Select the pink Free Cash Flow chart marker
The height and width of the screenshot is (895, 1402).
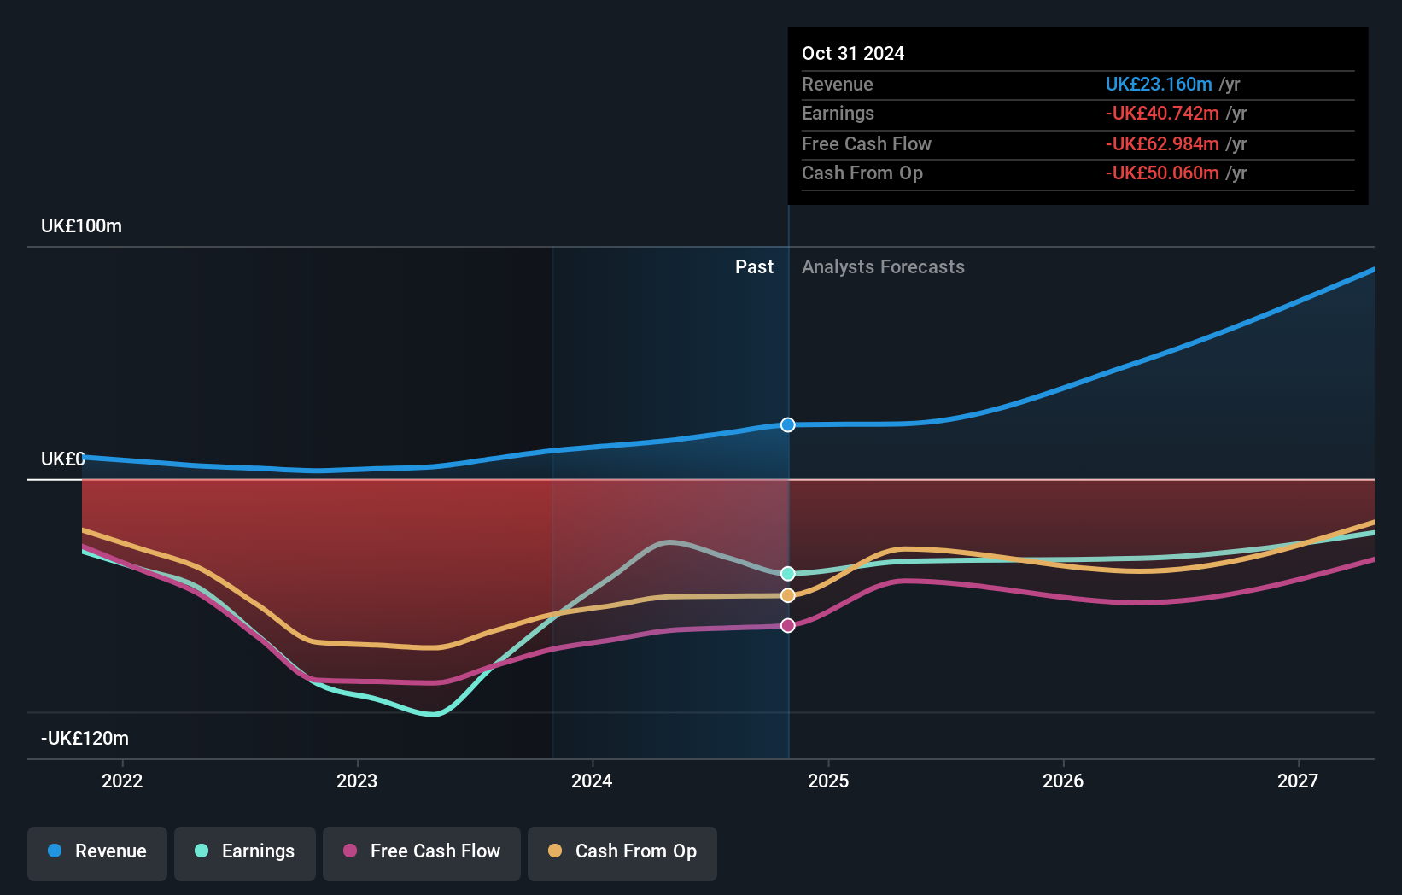[x=786, y=625]
